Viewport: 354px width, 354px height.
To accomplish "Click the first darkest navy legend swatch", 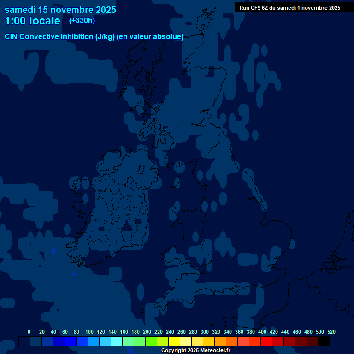I will pyautogui.click(x=24, y=342).
